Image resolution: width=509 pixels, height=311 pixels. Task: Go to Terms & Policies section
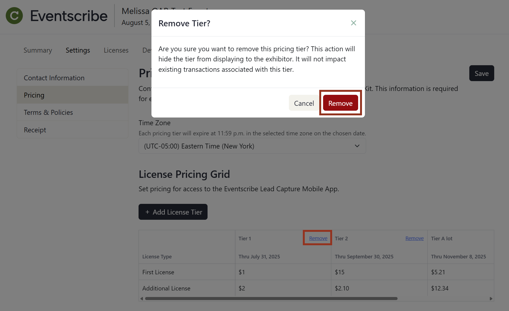[48, 112]
